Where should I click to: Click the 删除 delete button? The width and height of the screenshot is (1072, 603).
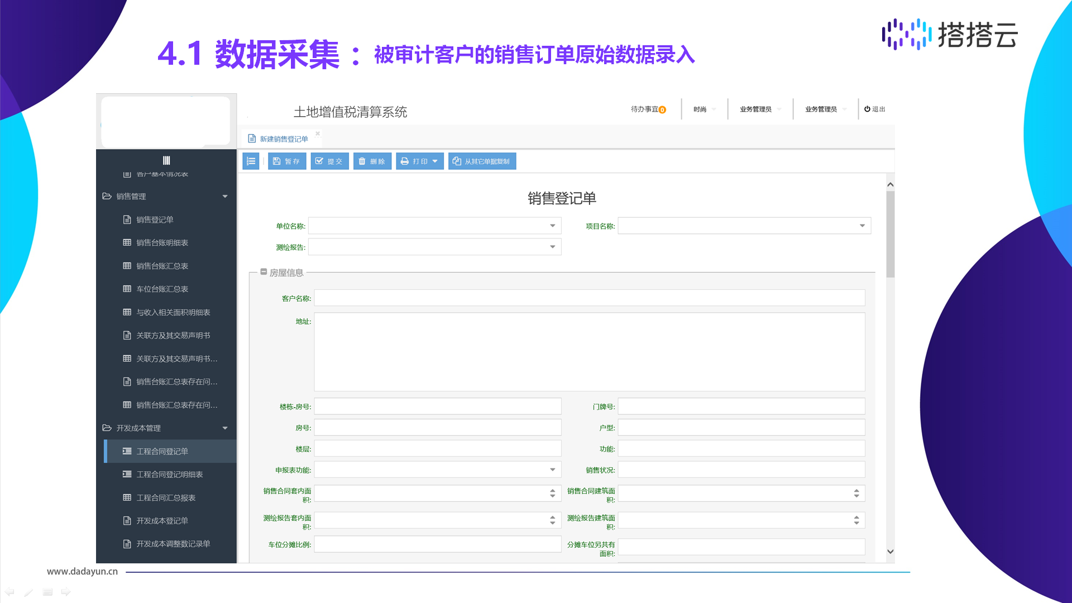click(372, 161)
